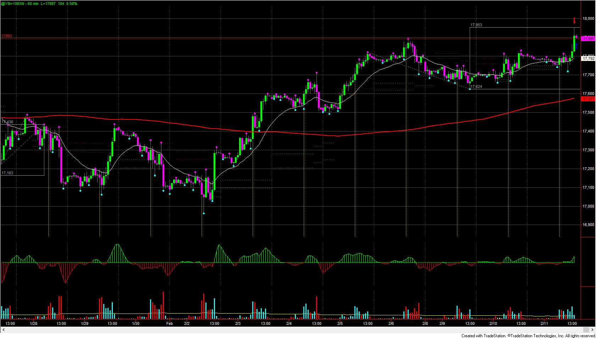The height and width of the screenshot is (338, 596).
Task: Click the pink 17,897 last price tag
Action: (589, 38)
